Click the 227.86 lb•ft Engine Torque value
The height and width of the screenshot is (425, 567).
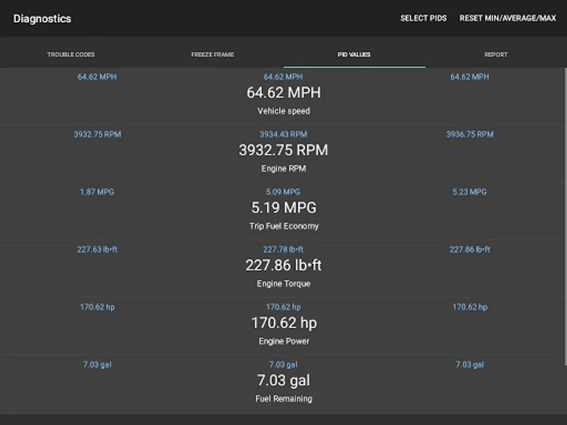pyautogui.click(x=283, y=265)
